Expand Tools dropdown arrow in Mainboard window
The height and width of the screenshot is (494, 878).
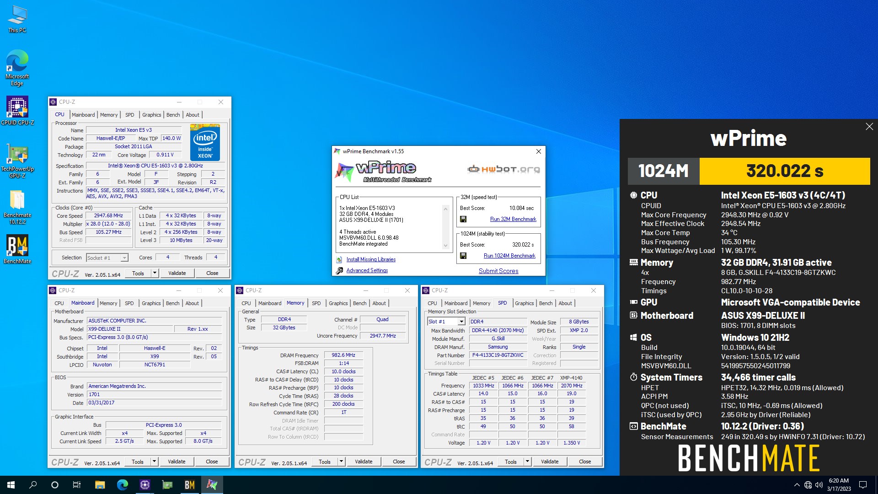tap(154, 462)
